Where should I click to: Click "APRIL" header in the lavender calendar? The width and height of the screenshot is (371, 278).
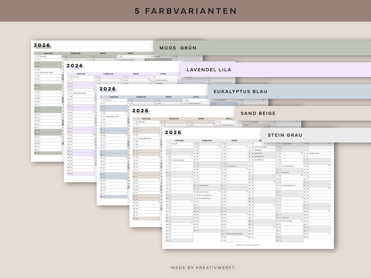163,74
